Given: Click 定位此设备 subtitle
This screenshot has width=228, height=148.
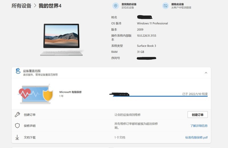Looking at the screenshot, I should 128,8.
